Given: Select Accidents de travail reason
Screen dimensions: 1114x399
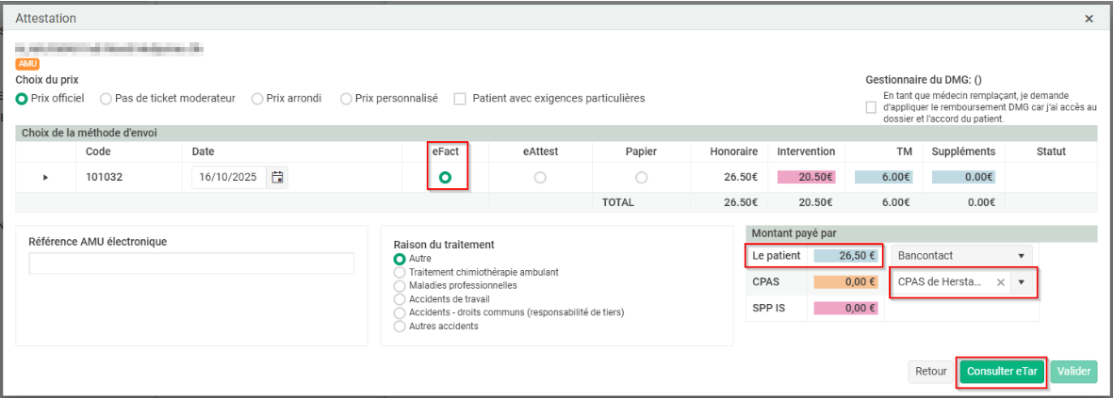Looking at the screenshot, I should point(400,299).
